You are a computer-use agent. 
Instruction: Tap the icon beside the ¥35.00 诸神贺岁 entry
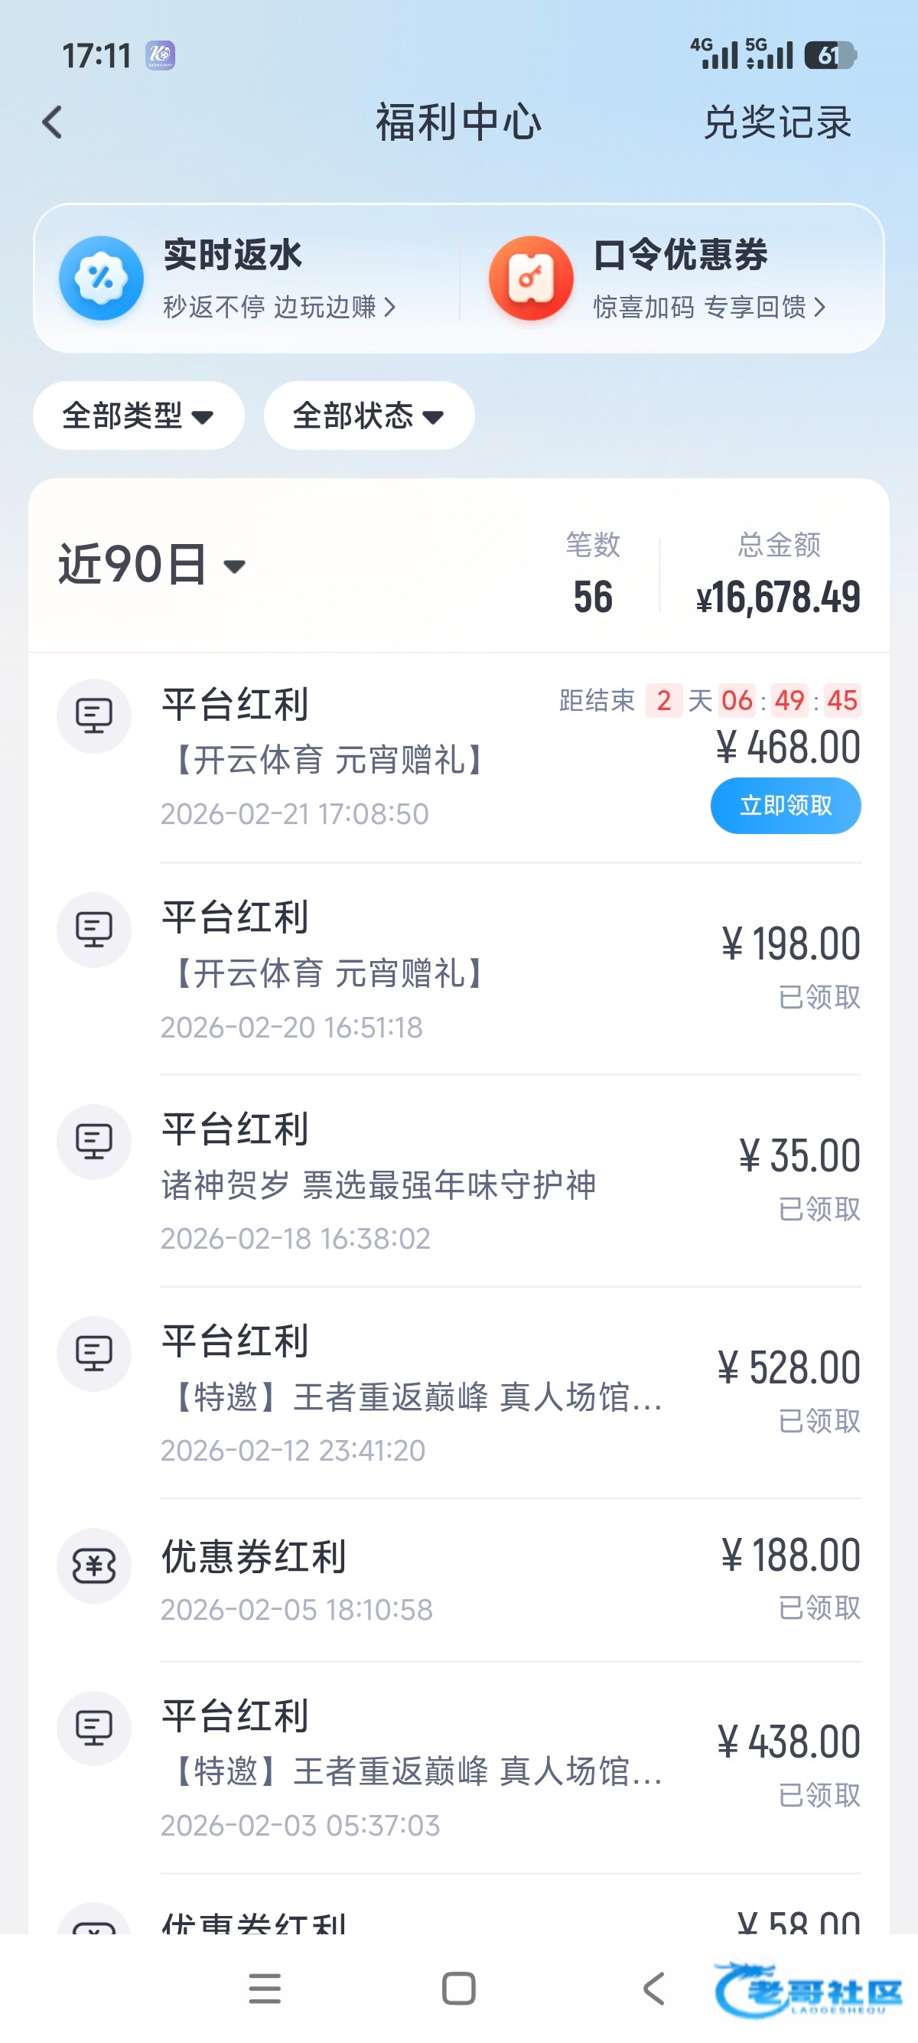[93, 1142]
